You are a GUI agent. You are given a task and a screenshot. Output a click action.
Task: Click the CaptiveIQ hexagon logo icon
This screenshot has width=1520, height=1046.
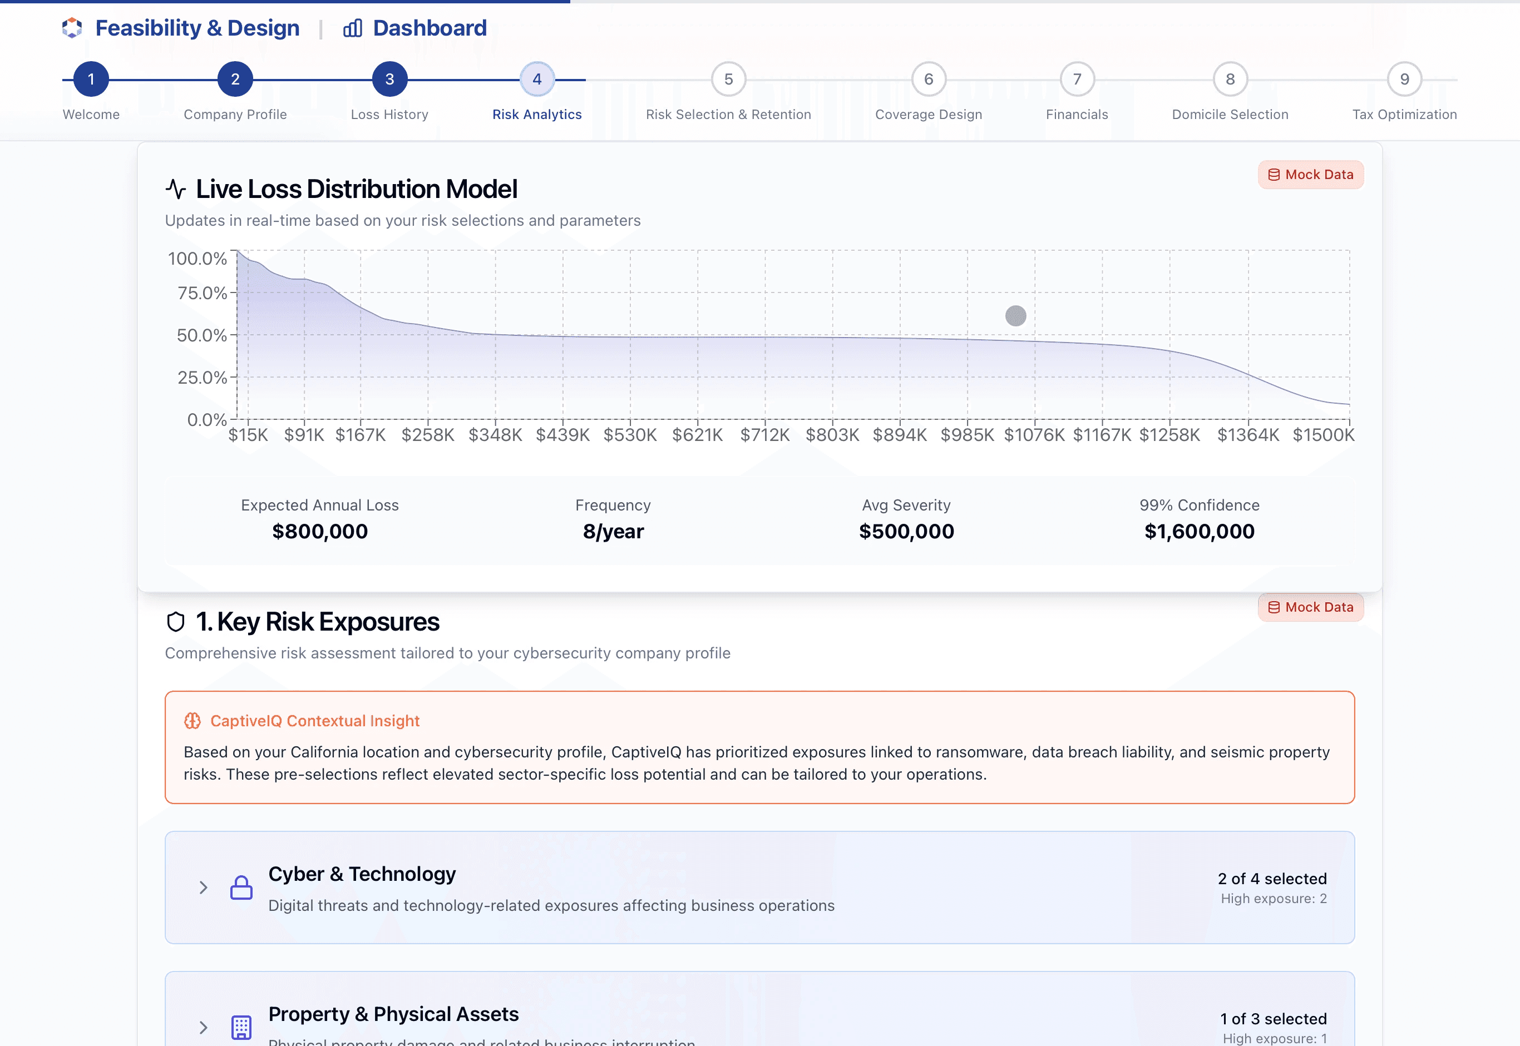point(72,28)
